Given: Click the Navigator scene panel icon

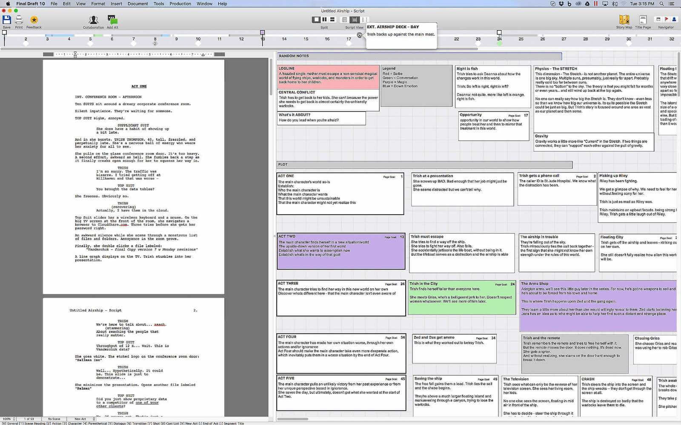Looking at the screenshot, I should click(x=658, y=19).
